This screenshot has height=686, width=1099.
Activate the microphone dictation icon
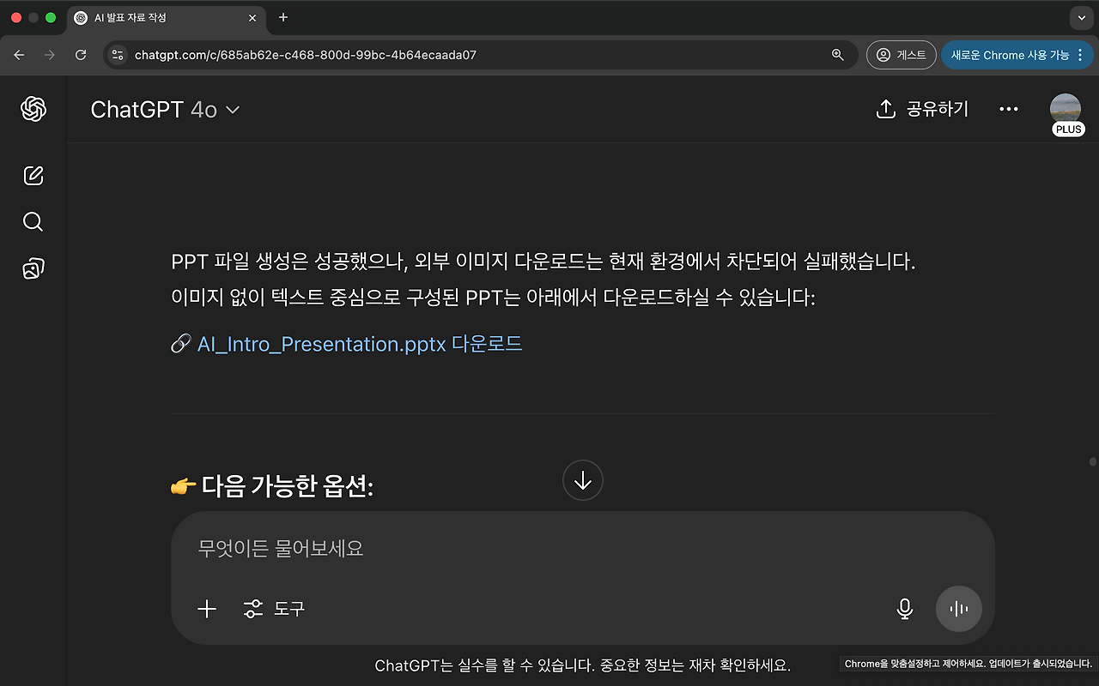904,609
